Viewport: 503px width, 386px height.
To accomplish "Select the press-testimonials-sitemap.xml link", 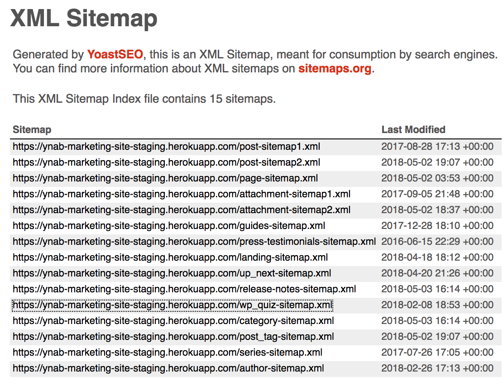I will point(194,242).
